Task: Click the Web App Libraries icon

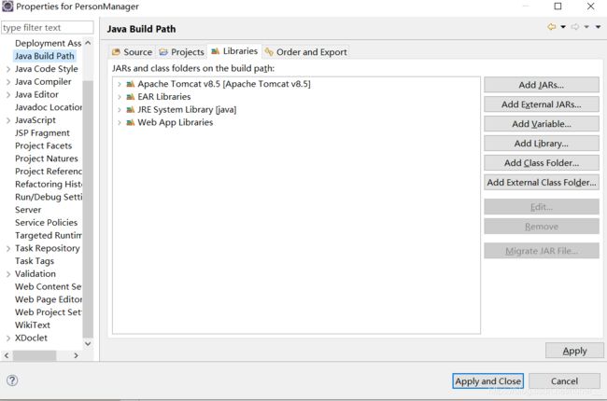Action: pos(131,122)
